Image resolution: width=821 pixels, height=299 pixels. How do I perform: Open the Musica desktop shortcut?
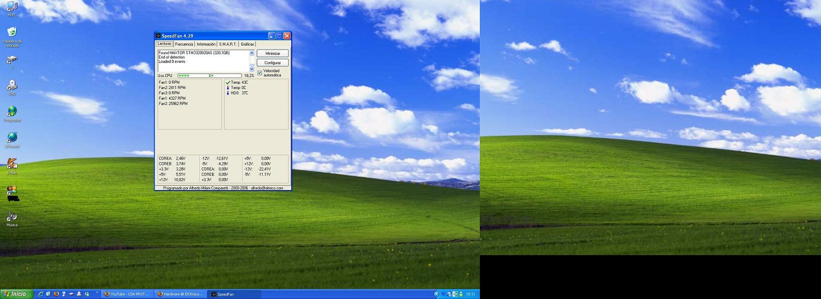point(12,219)
